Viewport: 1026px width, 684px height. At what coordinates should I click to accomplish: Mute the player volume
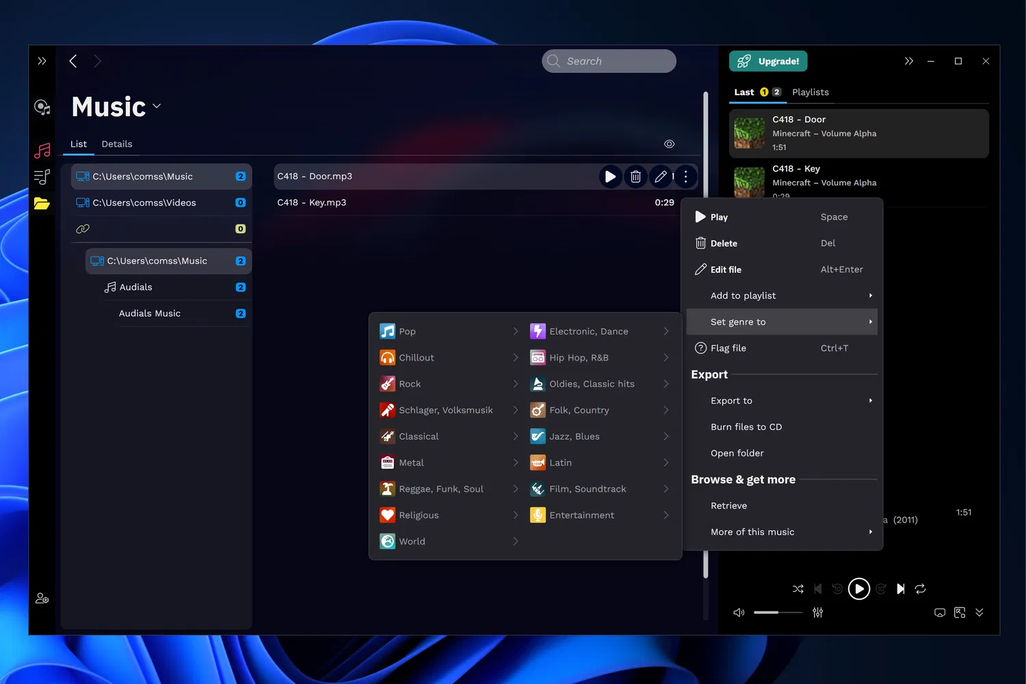(739, 613)
